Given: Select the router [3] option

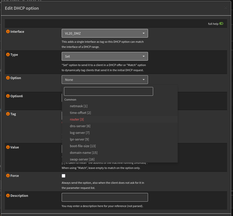Looking at the screenshot, I should point(77,119).
